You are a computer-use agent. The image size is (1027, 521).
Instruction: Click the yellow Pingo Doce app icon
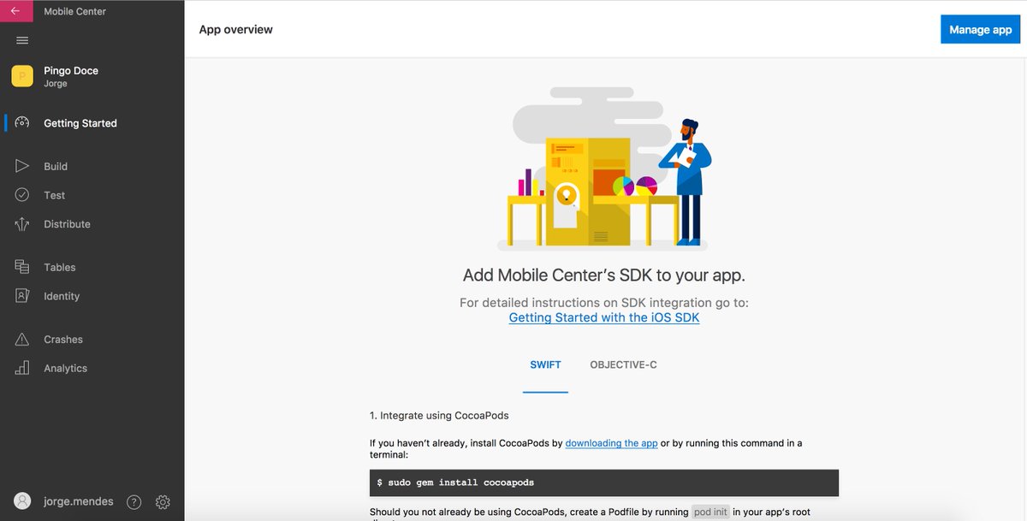pyautogui.click(x=22, y=76)
